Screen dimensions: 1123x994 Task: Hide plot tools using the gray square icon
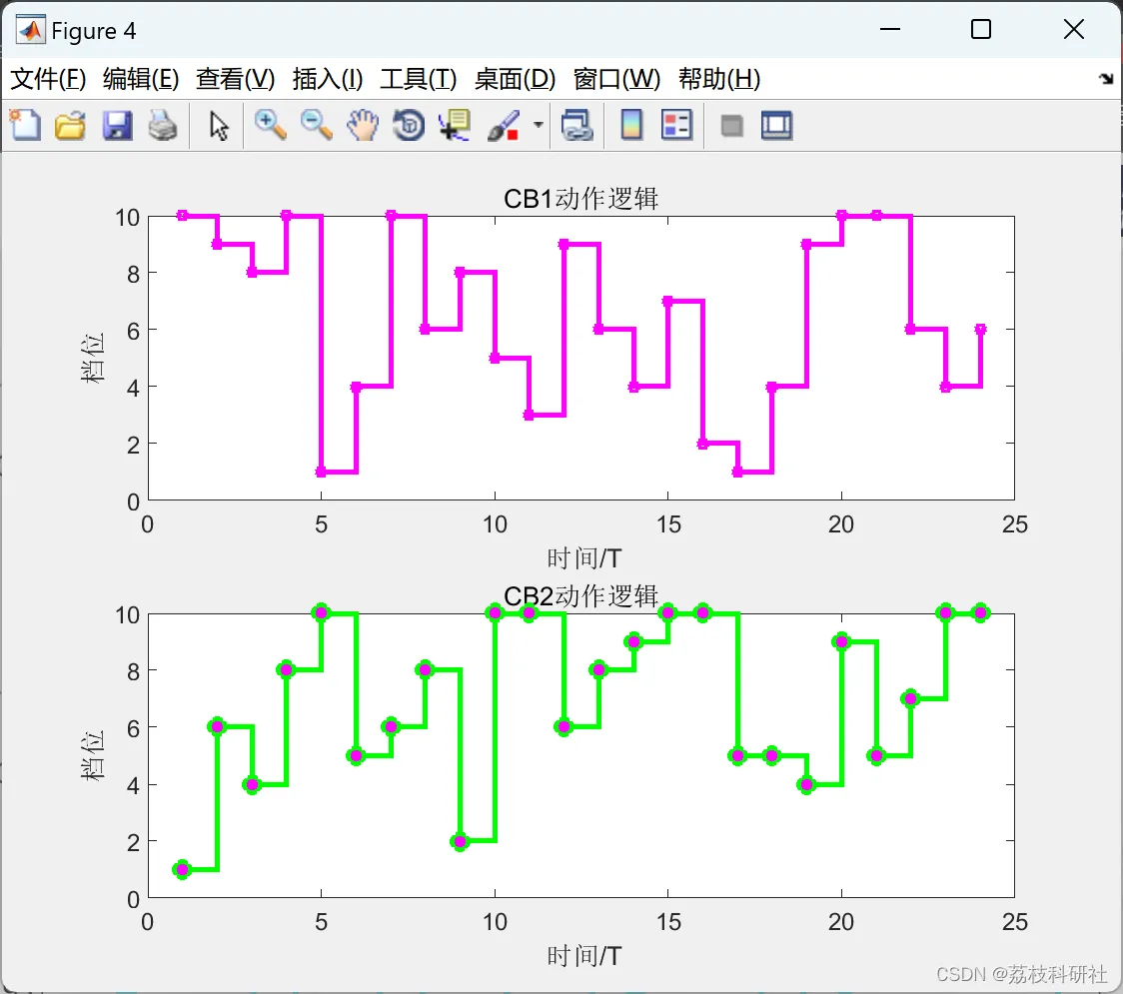click(731, 126)
